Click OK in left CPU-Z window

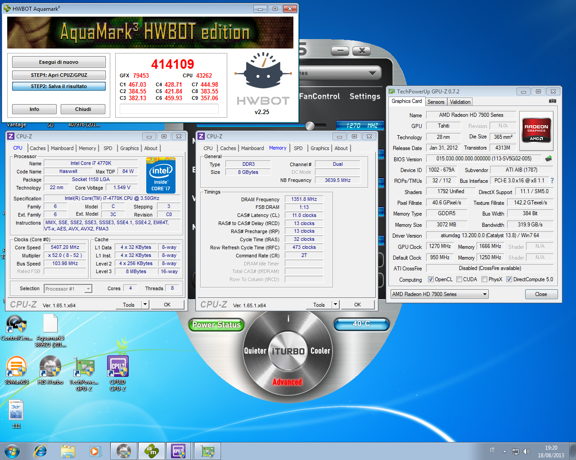click(x=167, y=305)
